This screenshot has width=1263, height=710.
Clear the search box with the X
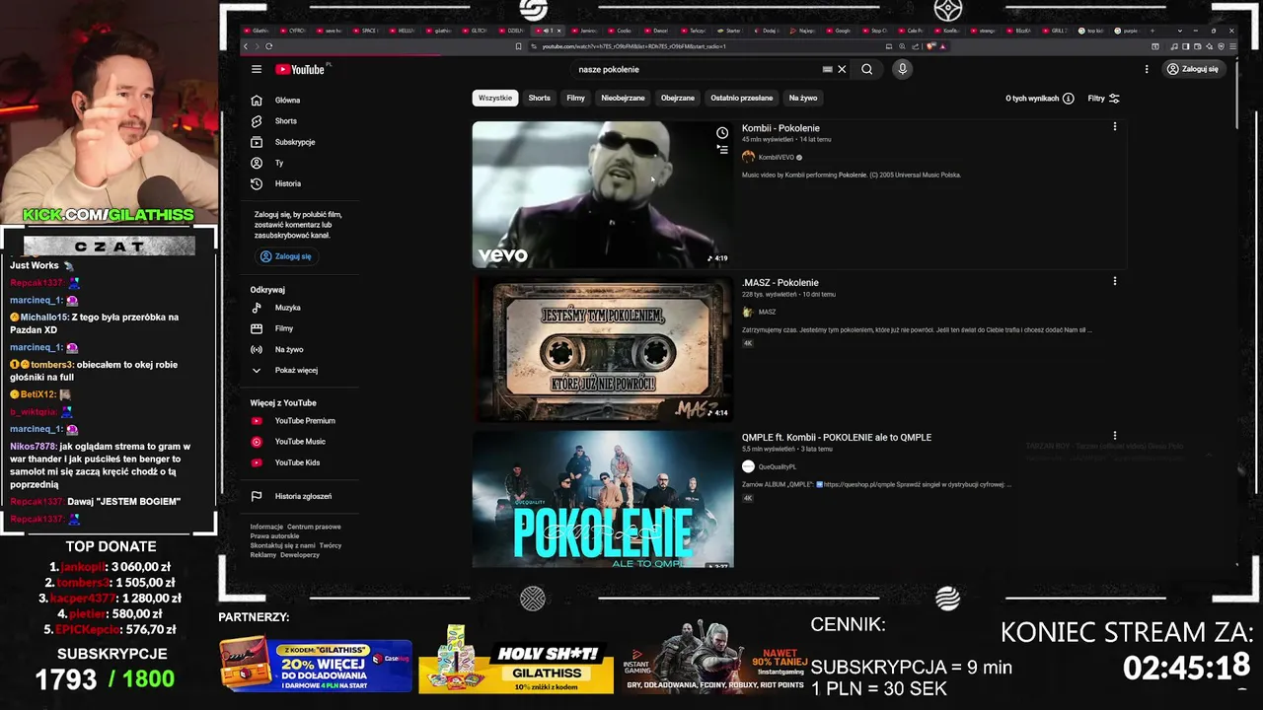(842, 69)
